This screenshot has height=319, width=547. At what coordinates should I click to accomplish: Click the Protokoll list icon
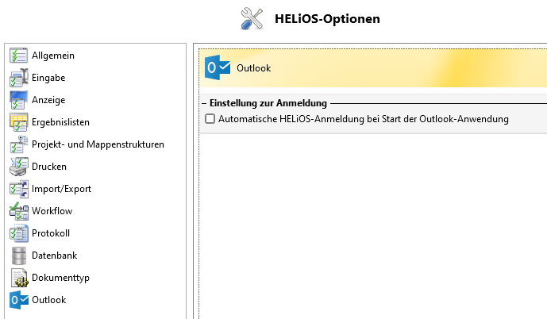point(18,233)
